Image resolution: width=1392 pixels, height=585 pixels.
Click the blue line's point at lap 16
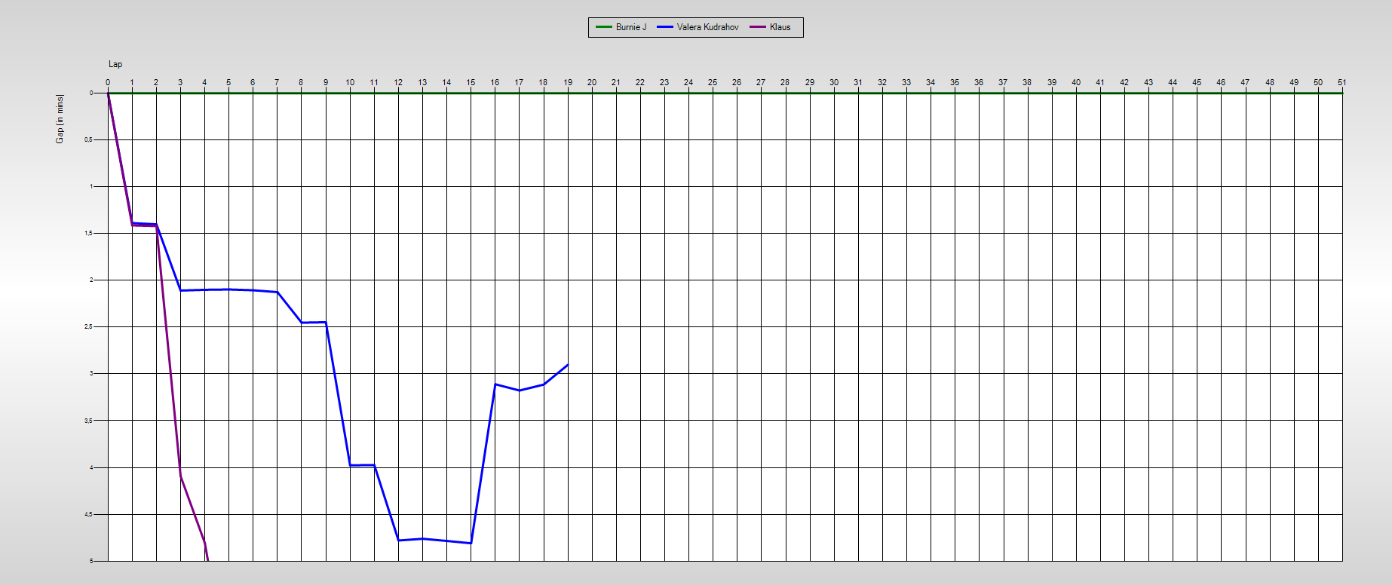click(x=495, y=384)
